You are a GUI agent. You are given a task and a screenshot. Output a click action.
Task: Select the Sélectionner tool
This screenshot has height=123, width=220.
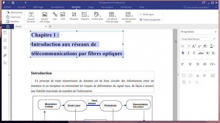coord(15,12)
